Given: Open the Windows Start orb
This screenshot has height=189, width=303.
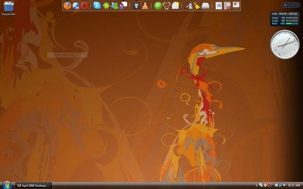Looking at the screenshot, I should [x=7, y=185].
